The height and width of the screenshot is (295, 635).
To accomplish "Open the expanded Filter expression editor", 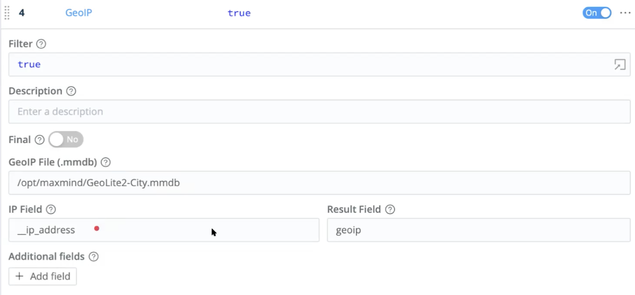I will 620,64.
